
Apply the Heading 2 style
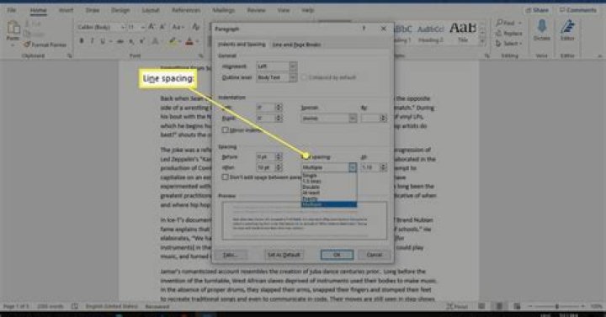point(431,33)
